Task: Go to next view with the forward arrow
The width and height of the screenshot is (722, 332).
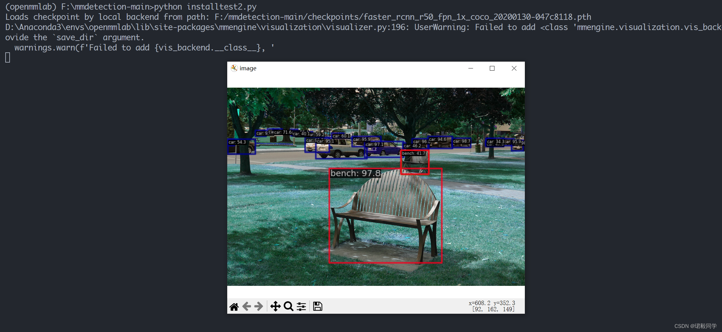Action: (259, 306)
